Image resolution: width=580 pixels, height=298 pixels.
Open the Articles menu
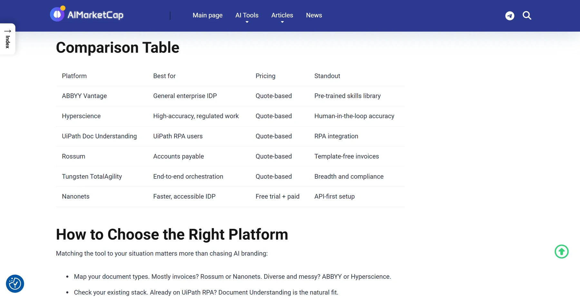pyautogui.click(x=282, y=15)
